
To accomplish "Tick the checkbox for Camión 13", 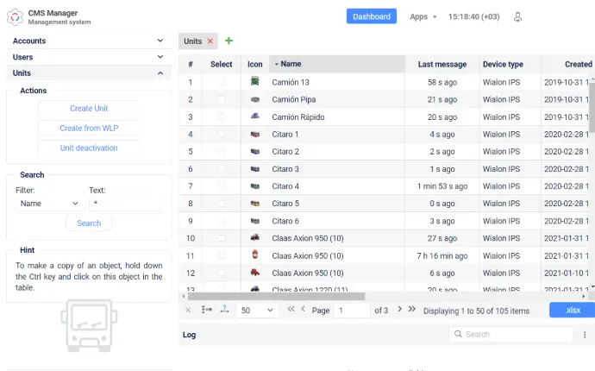I will click(222, 82).
